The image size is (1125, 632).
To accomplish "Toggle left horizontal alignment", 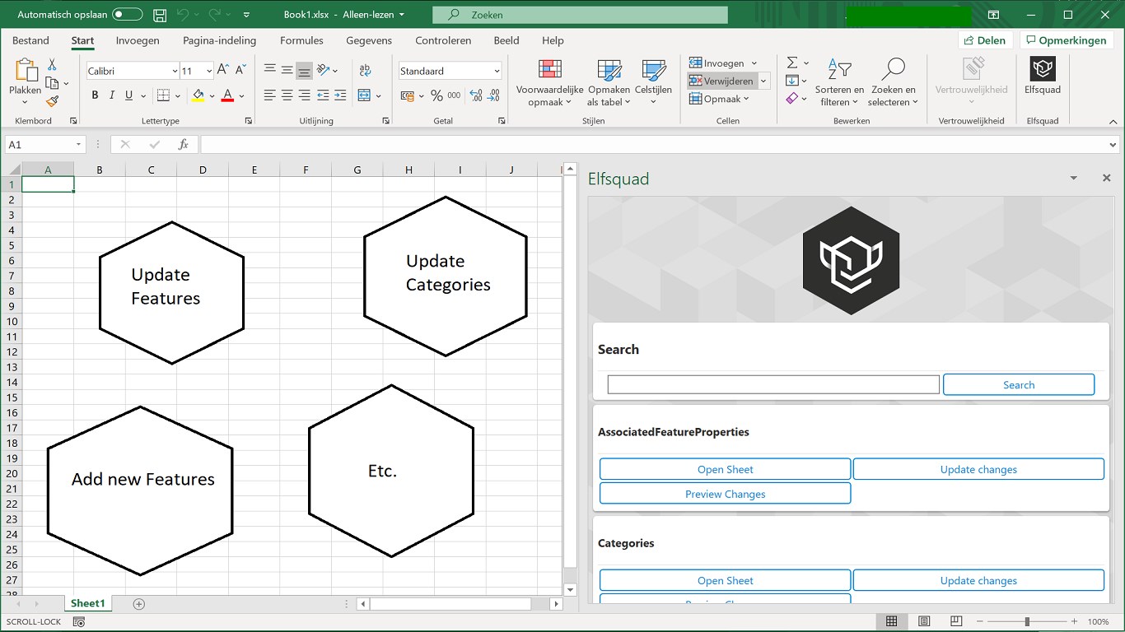I will [x=269, y=95].
